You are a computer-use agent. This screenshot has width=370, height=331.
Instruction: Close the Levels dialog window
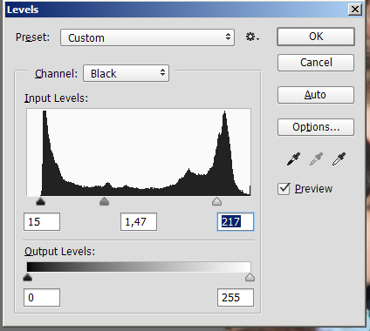tap(355, 10)
